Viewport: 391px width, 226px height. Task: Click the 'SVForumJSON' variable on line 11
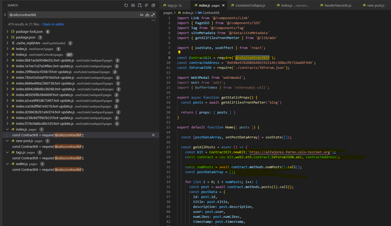200,68
